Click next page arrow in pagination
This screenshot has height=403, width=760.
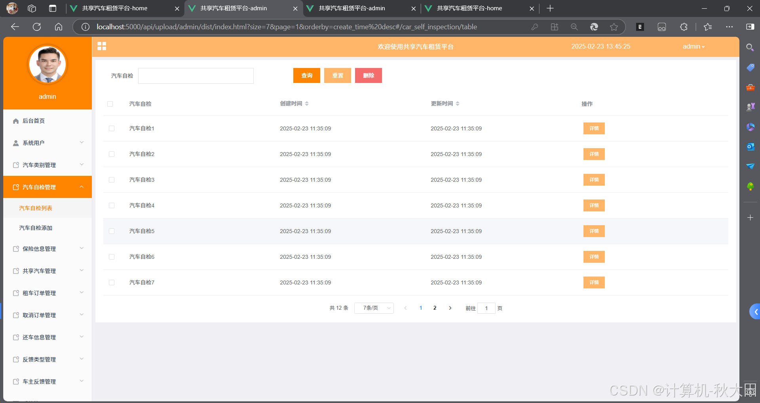[450, 308]
